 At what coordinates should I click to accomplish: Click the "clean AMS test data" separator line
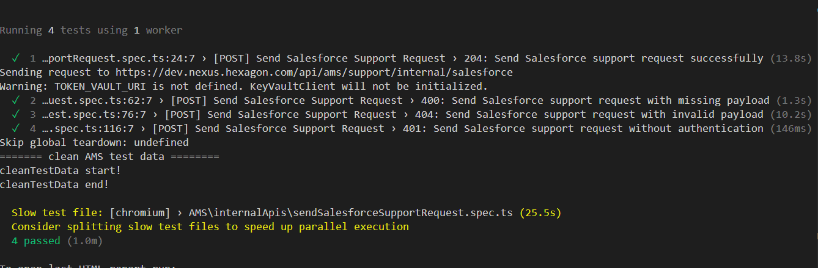click(x=109, y=156)
